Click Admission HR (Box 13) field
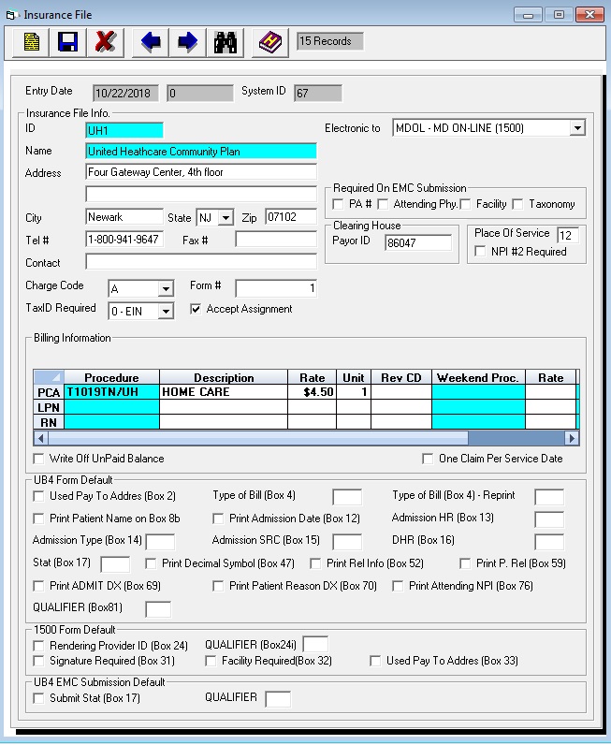 click(549, 519)
